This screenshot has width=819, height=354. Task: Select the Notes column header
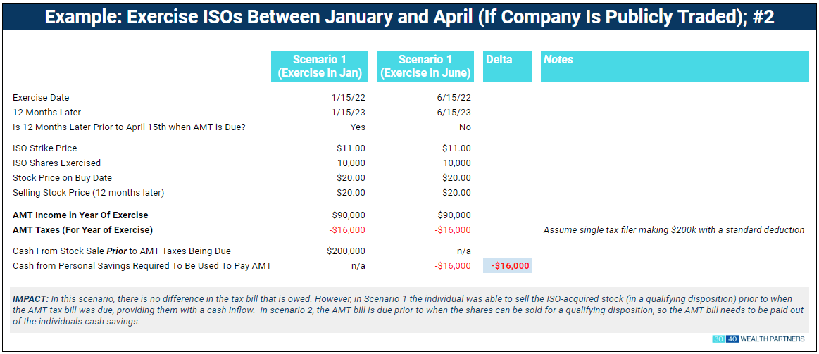click(x=675, y=66)
